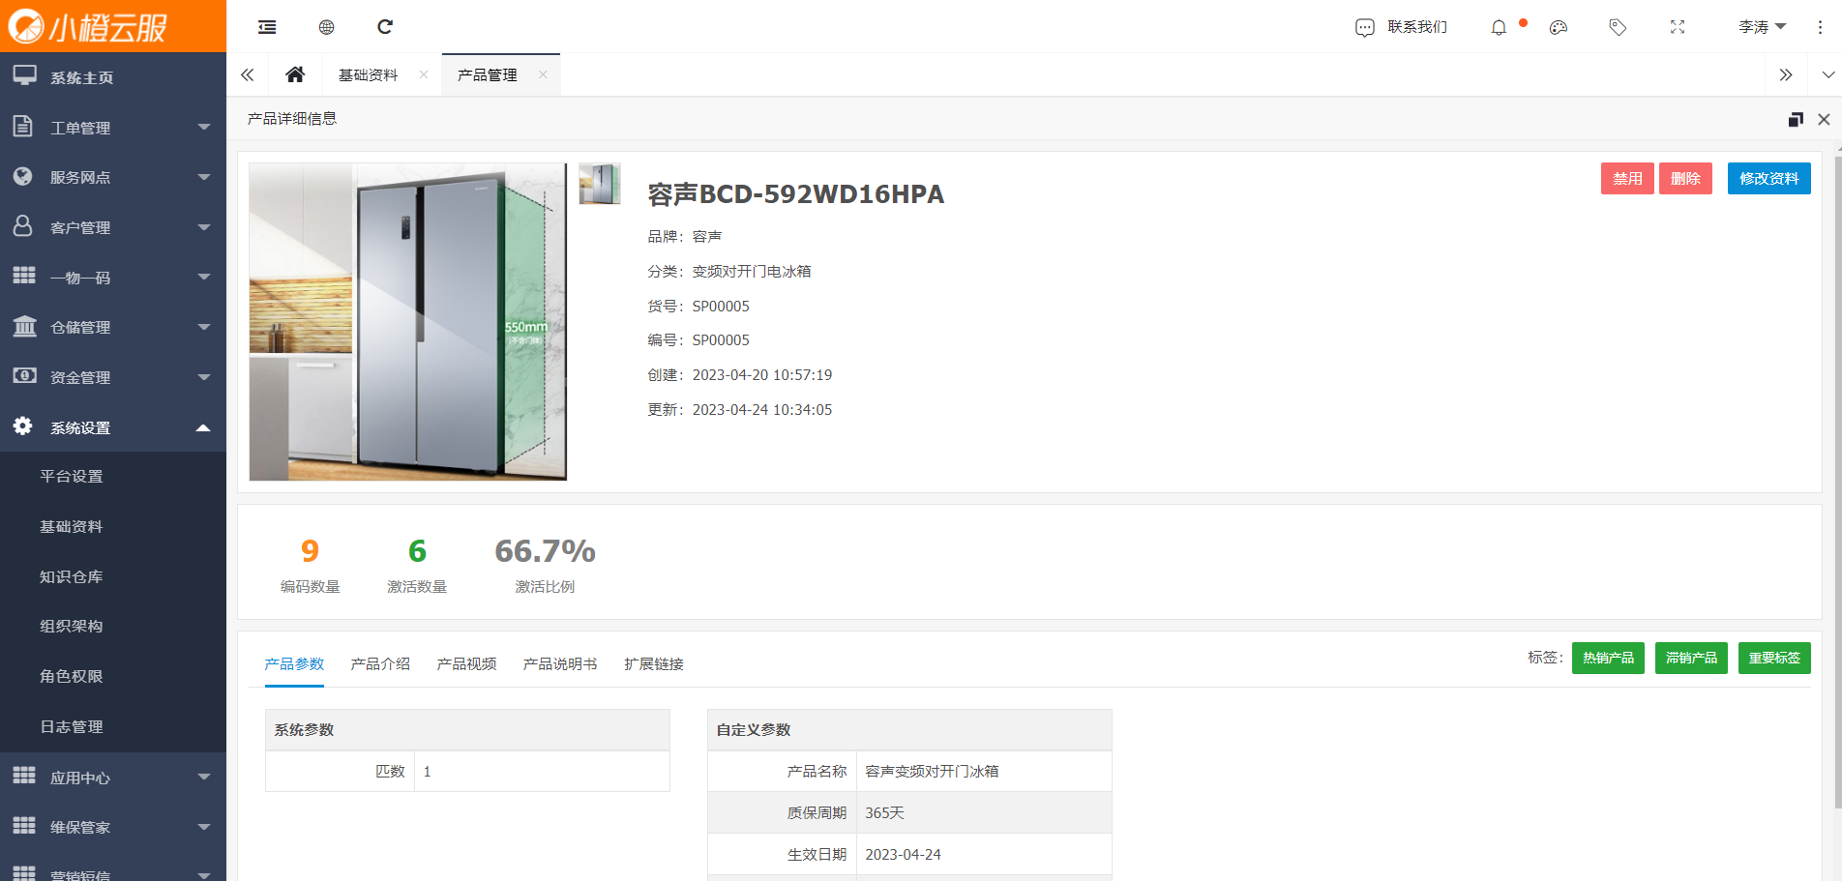This screenshot has height=881, width=1842.
Task: Expand the 工单管理 menu arrow
Action: point(203,127)
